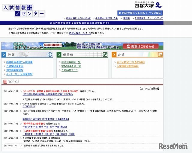192x153 pixels.
Task: Open 要項早見表(首都圏) red link
Action: tap(34, 124)
